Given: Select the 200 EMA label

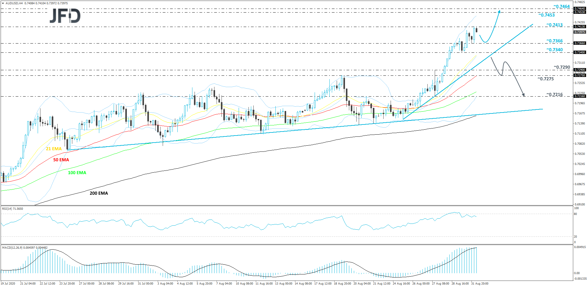Looking at the screenshot, I should pos(98,193).
